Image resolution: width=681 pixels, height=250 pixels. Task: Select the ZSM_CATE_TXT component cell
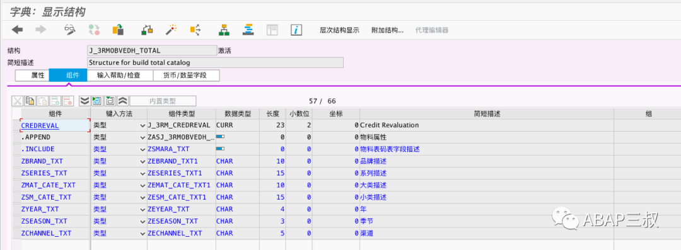coord(55,197)
